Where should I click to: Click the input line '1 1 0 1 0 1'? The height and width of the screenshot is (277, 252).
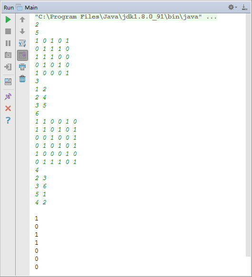coord(56,130)
